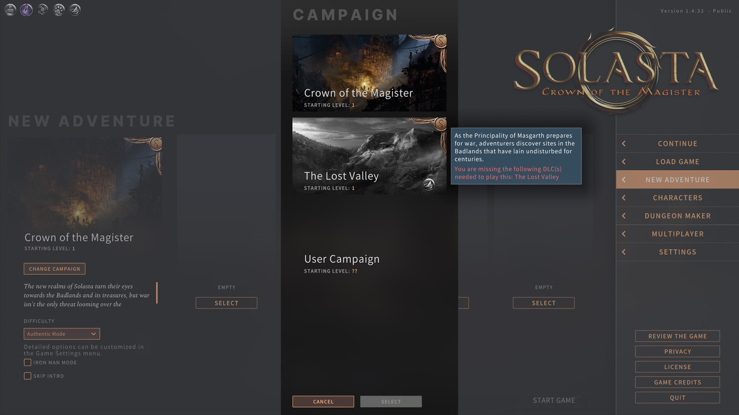Click the arrow beside Characters

click(624, 198)
